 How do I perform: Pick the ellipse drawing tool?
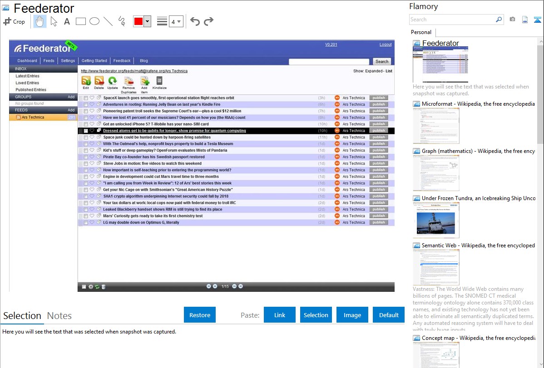(94, 21)
